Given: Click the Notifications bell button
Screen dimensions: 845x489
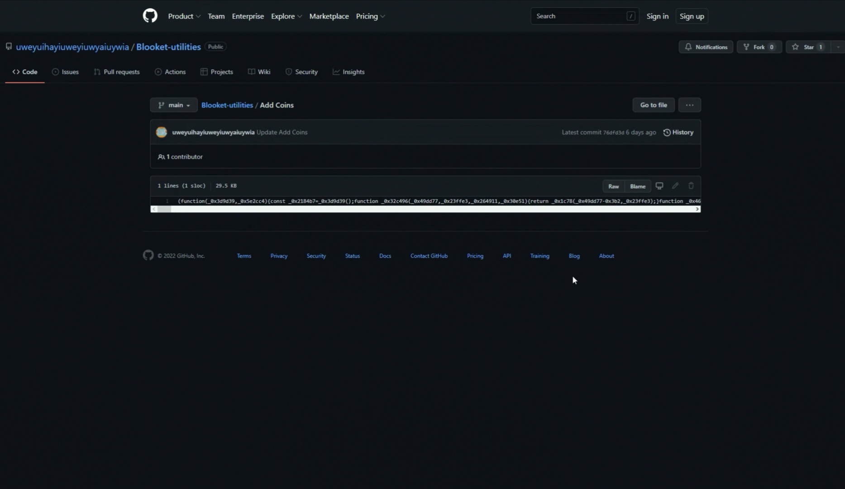Looking at the screenshot, I should coord(706,47).
